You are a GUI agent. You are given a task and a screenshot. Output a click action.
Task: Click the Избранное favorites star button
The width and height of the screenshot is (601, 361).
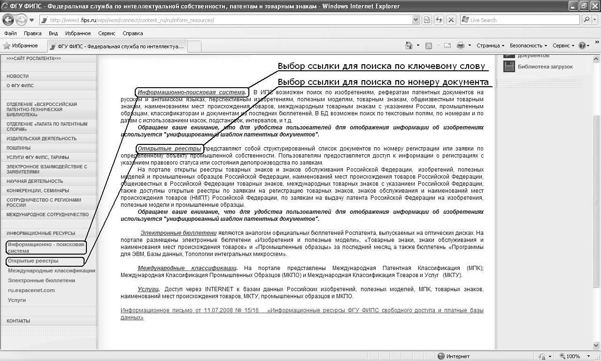(21, 45)
